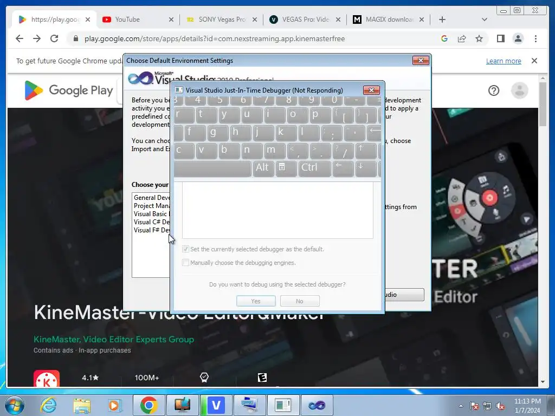Close the Just-In-Time Debugger dialog

(371, 90)
